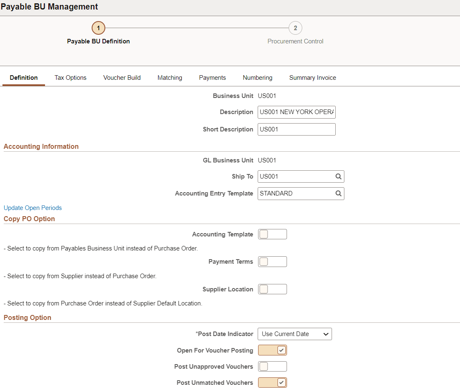Switch to Tax Options tab
Image resolution: width=460 pixels, height=391 pixels.
point(71,78)
